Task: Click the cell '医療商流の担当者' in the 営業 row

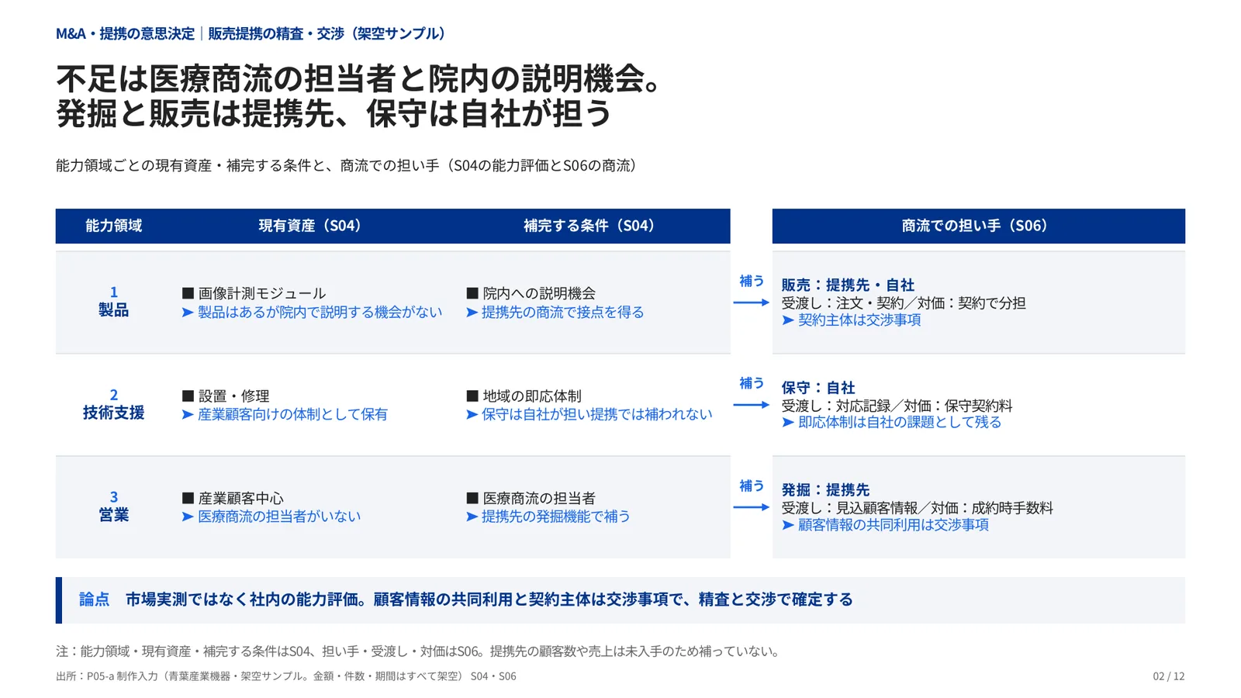Action: (531, 498)
